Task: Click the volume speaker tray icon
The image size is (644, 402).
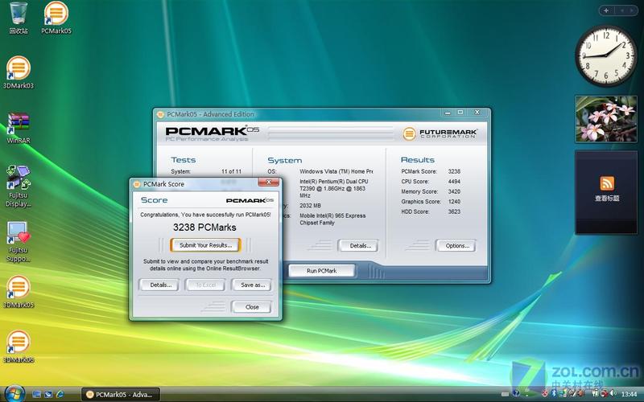Action: (x=613, y=394)
